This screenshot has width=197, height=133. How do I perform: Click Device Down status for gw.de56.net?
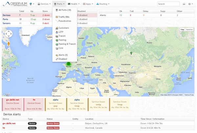[53, 124]
